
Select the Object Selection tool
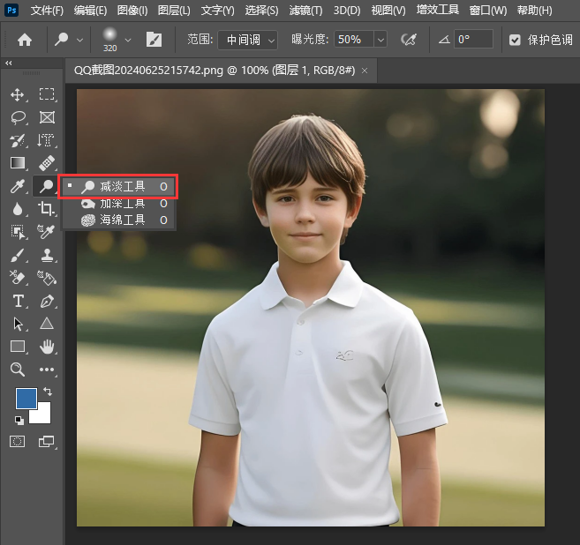coord(18,232)
